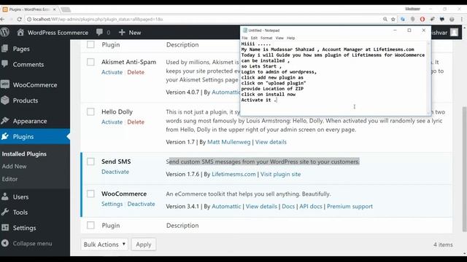
Task: Open Add New plugin submenu item
Action: (14, 167)
